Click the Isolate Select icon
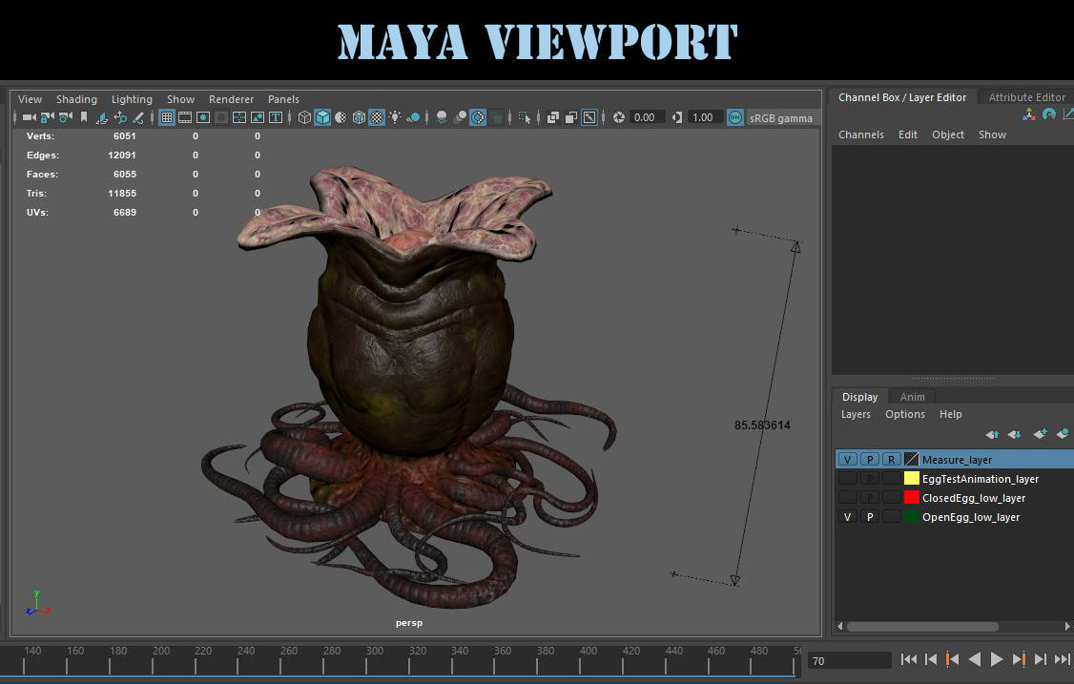The width and height of the screenshot is (1074, 684). (x=525, y=118)
